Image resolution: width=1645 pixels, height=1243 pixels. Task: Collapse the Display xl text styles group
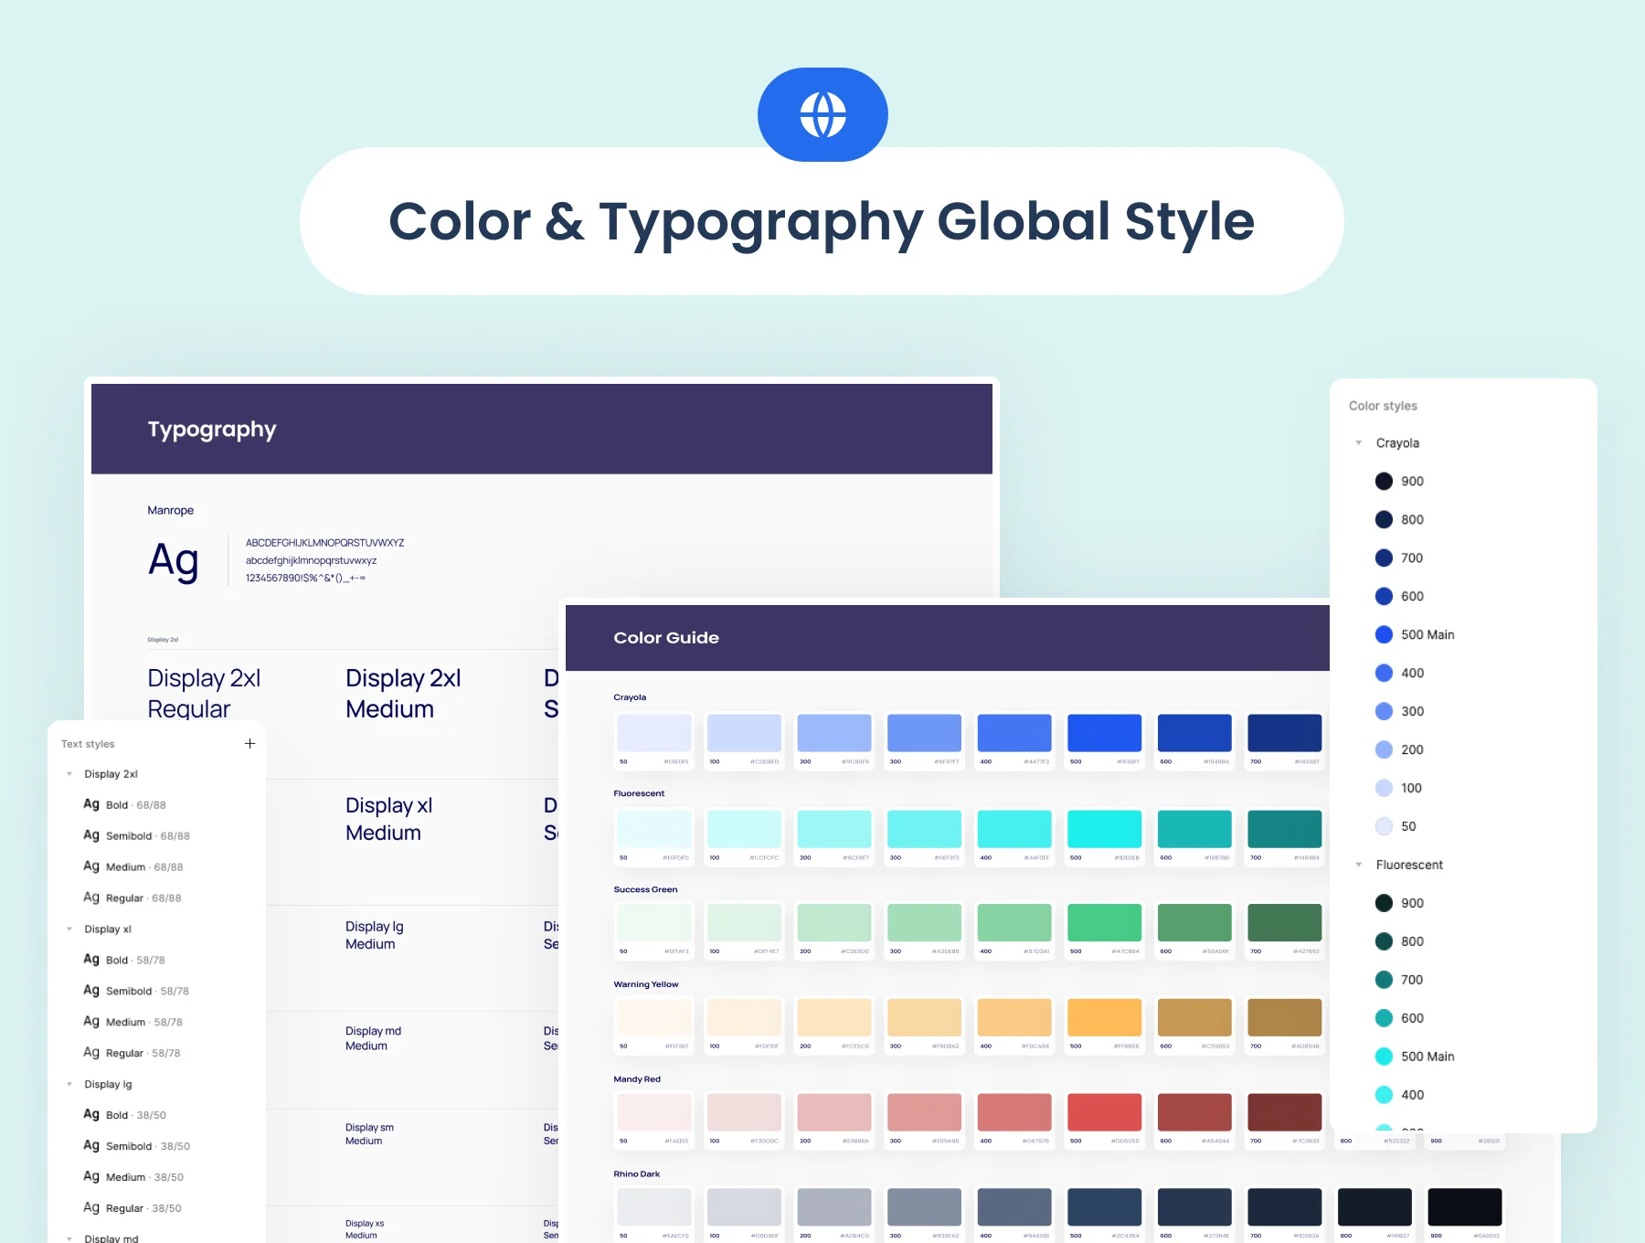click(69, 930)
